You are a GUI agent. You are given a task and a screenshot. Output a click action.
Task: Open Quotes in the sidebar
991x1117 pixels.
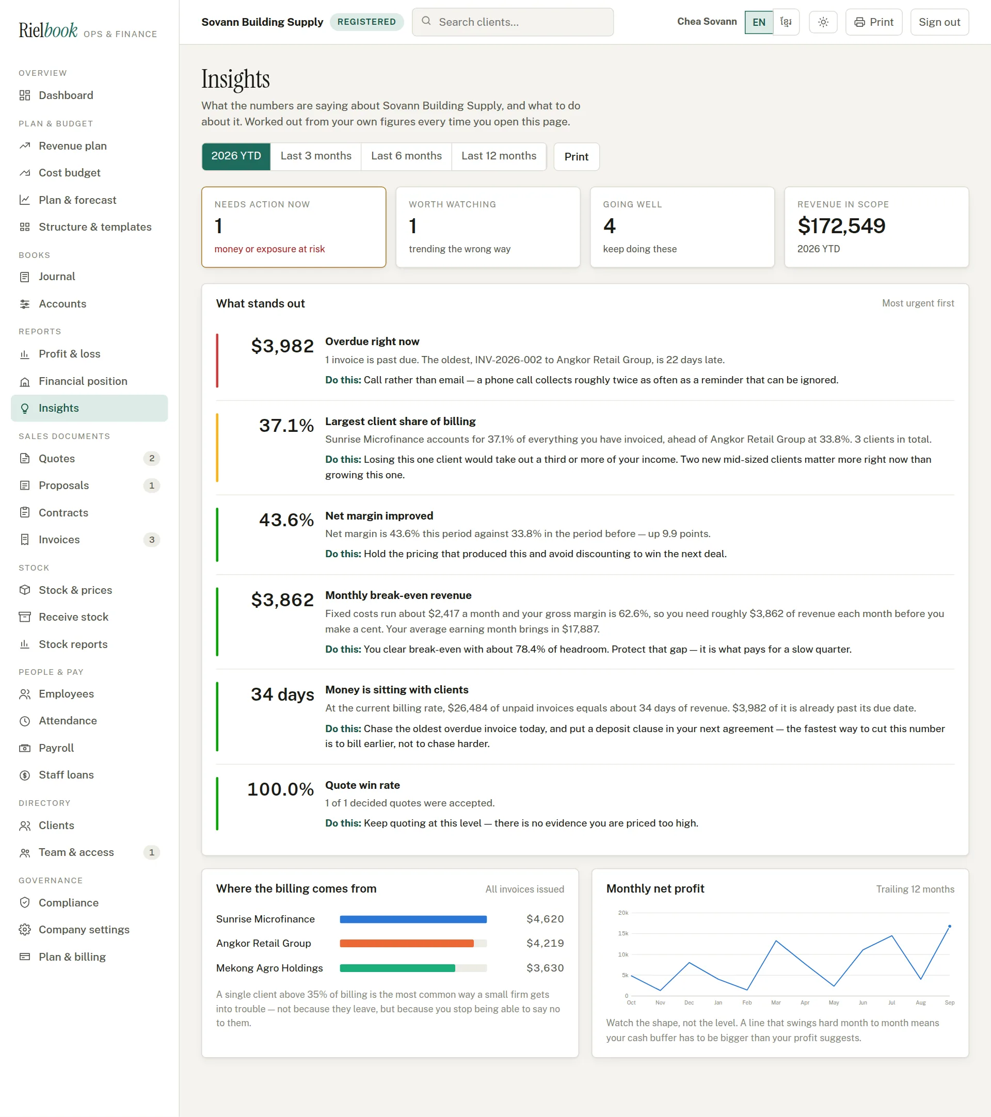pos(89,459)
